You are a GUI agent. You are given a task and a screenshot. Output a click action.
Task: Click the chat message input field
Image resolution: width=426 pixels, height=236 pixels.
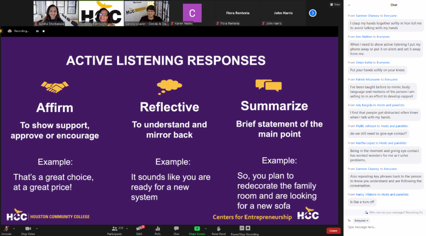385,227
